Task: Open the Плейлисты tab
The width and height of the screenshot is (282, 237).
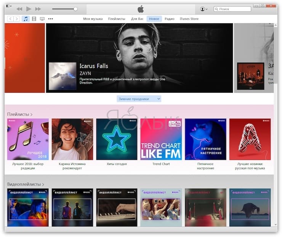Action: (117, 19)
